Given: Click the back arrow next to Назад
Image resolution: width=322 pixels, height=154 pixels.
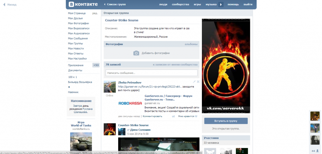Looking at the screenshot, I should [4, 5].
